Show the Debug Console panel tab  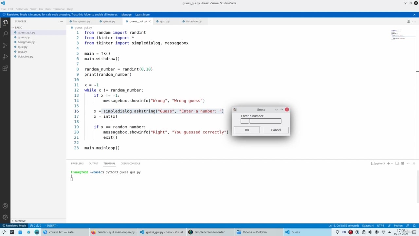pyautogui.click(x=130, y=163)
